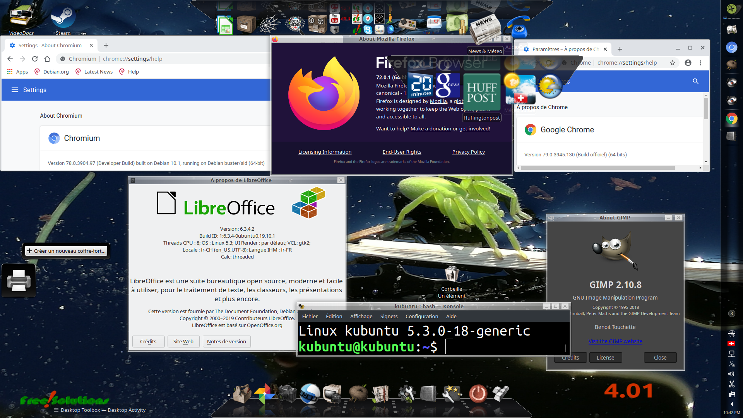Open the LibreOffice Calc spreadsheet dock icon

225,26
